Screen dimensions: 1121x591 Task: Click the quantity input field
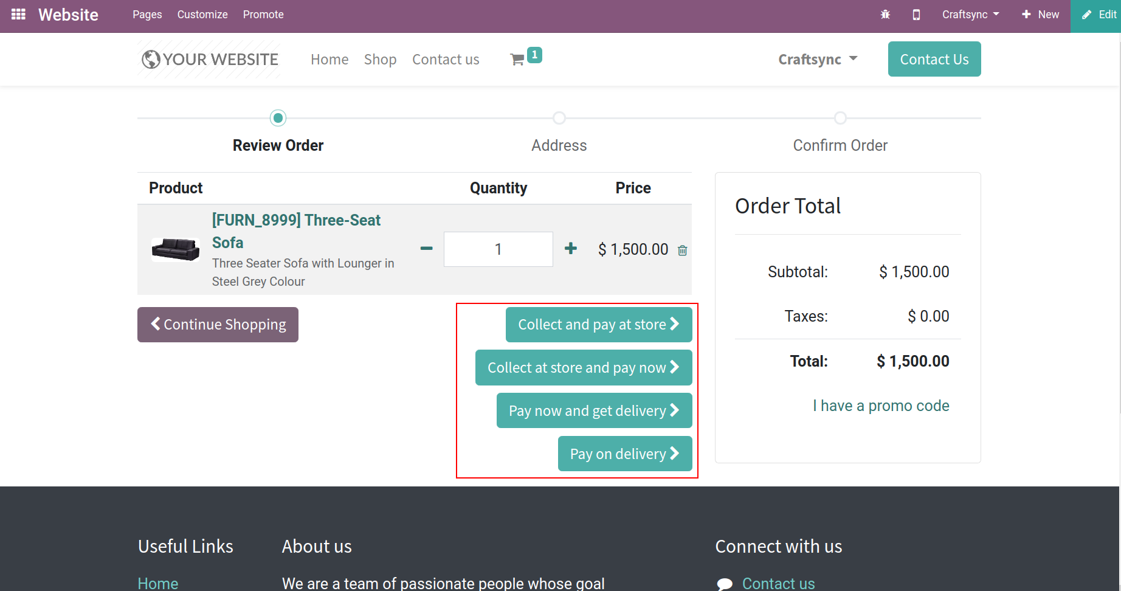click(498, 249)
